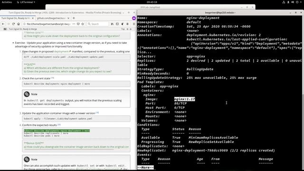304x171 pixels.
Task: Open the Activities overview
Action: (7, 2)
